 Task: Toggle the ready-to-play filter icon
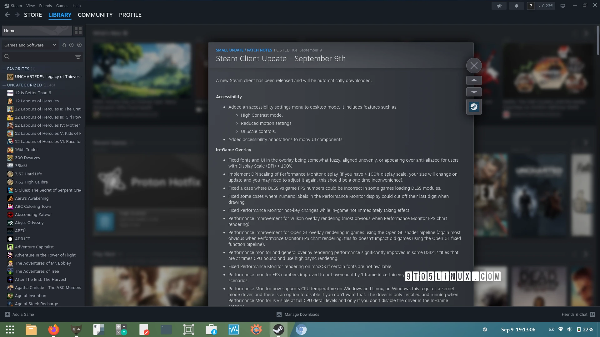pos(79,45)
